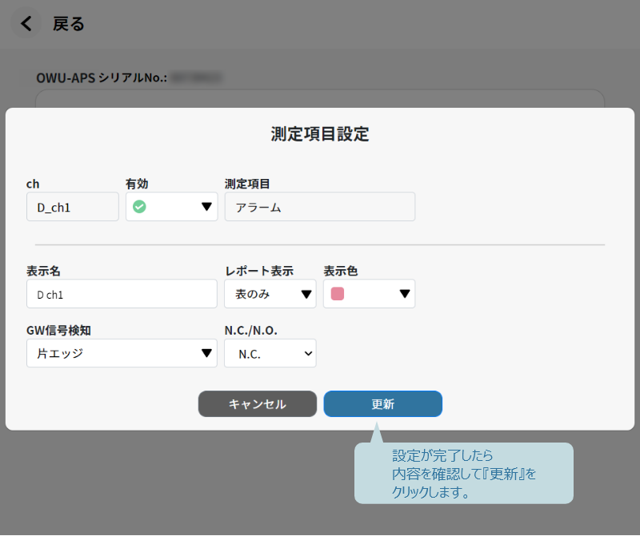Click the 更新 update button
Screen dimensions: 640x536
pyautogui.click(x=383, y=404)
